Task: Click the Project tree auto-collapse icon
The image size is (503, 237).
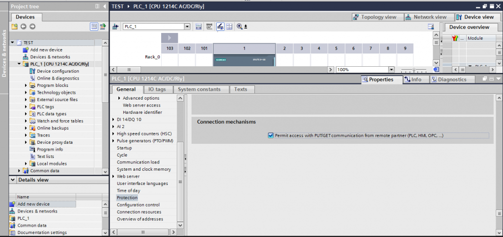Action: click(x=98, y=6)
